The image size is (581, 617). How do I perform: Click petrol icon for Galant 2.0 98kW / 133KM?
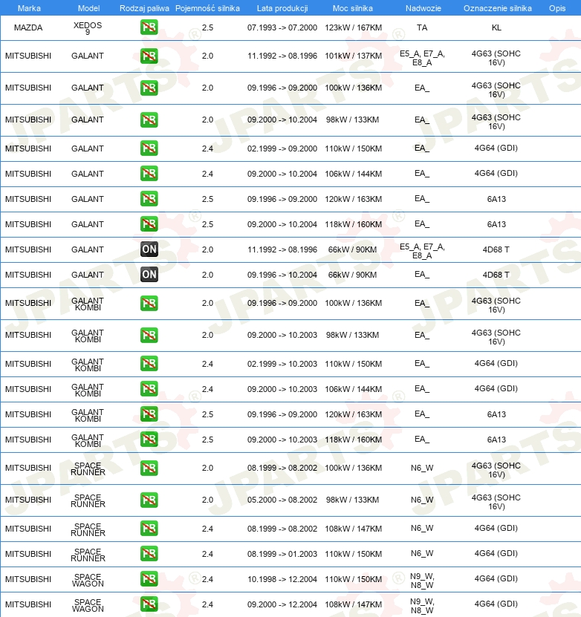coord(149,120)
